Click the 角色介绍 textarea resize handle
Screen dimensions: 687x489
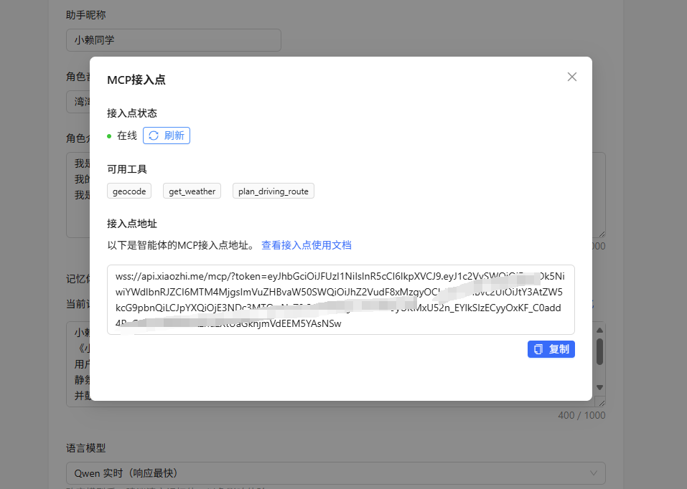(602, 233)
